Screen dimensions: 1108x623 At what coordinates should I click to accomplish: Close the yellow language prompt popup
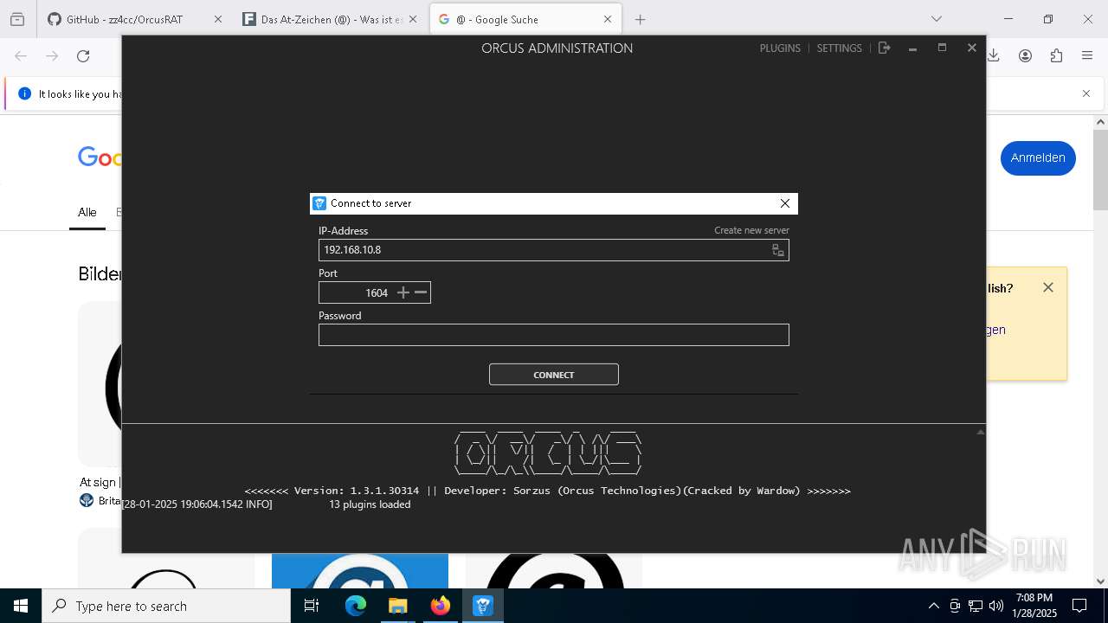click(x=1048, y=287)
